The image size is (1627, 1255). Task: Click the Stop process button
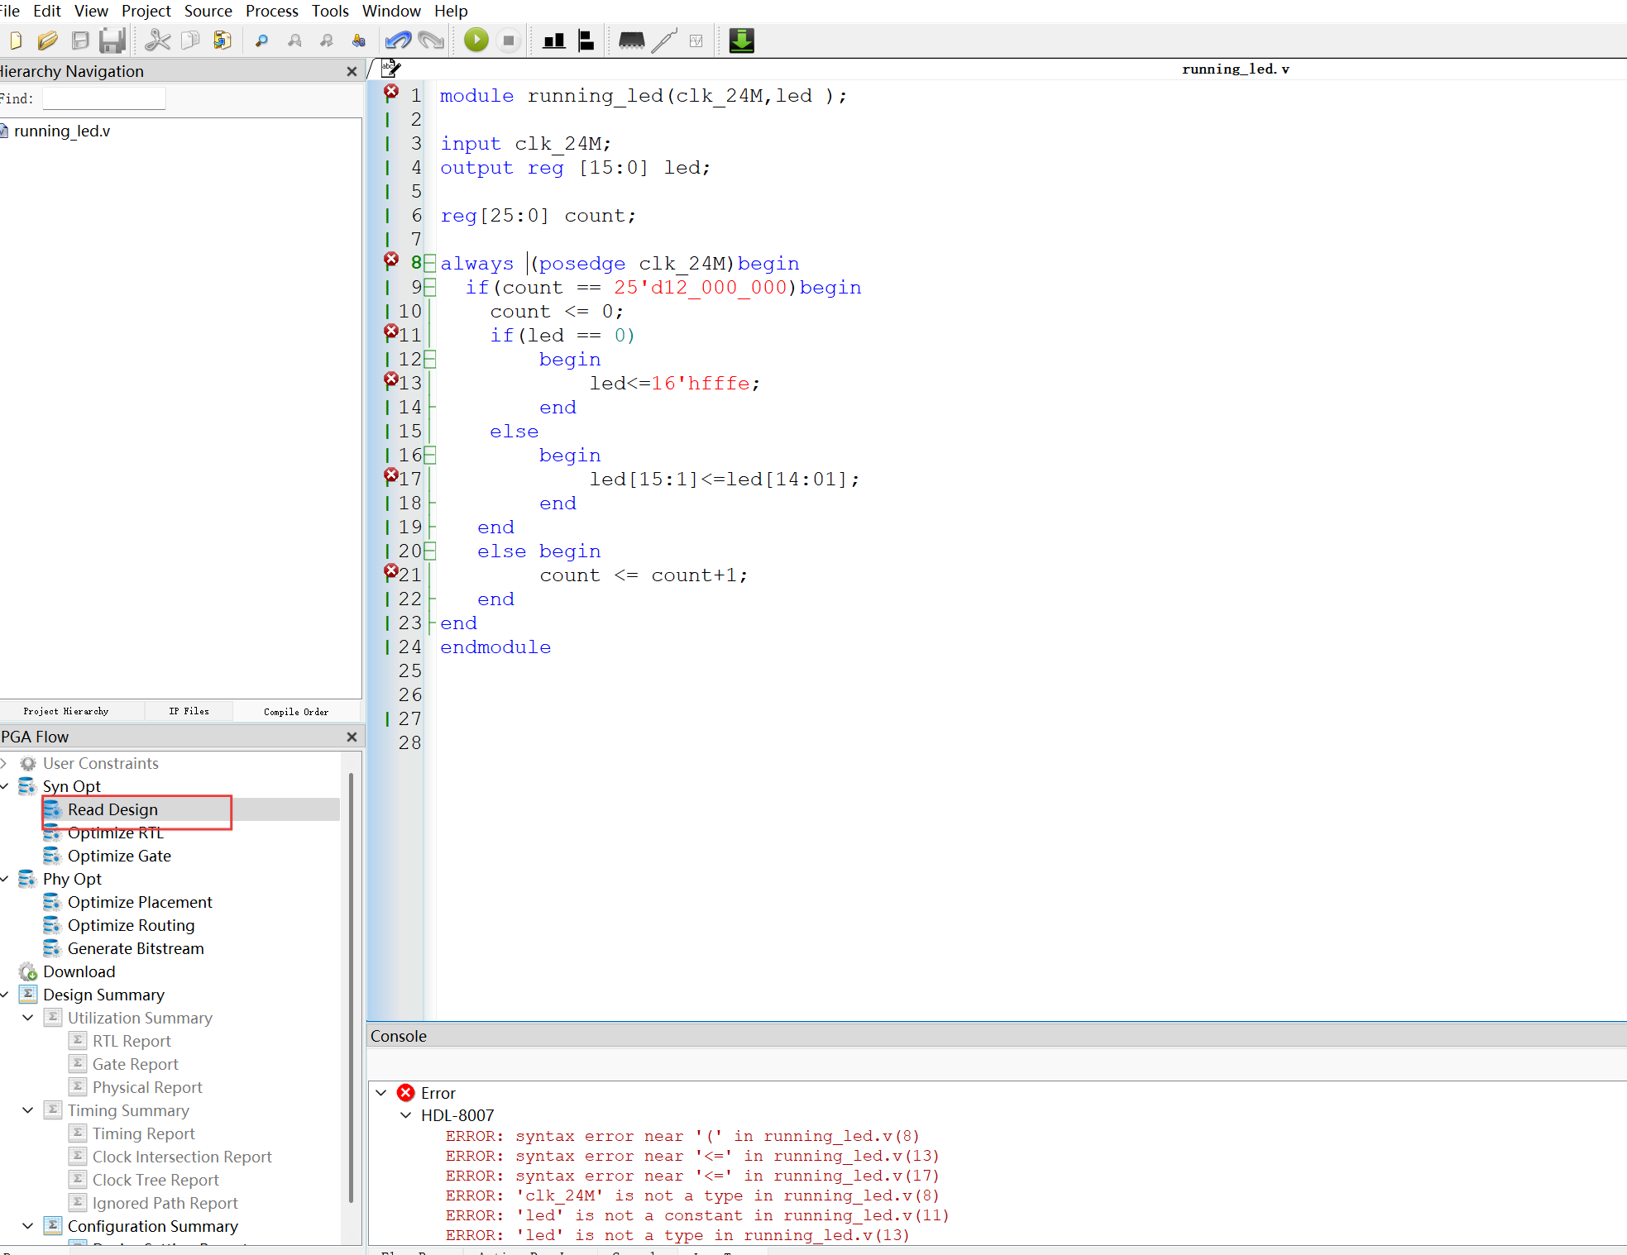509,40
